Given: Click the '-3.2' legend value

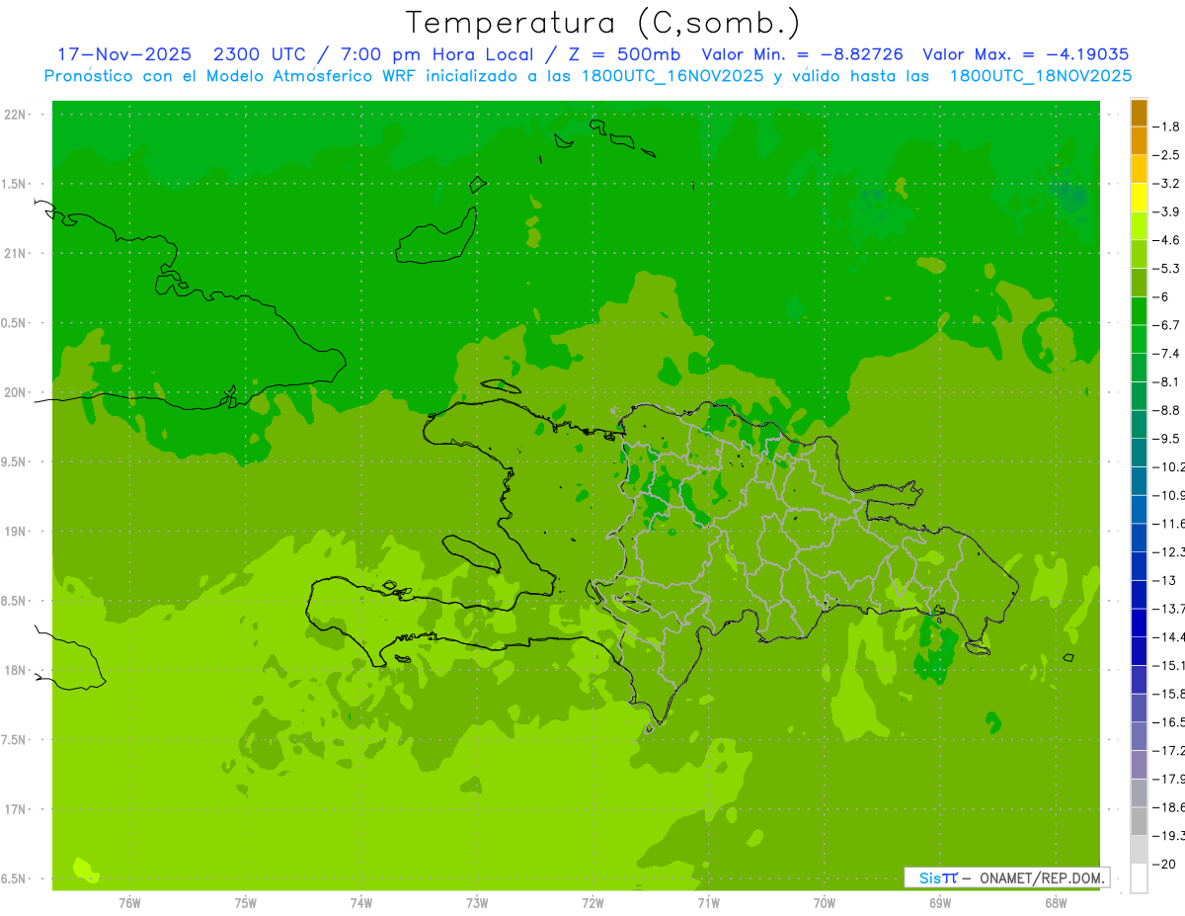Looking at the screenshot, I should [x=1167, y=184].
